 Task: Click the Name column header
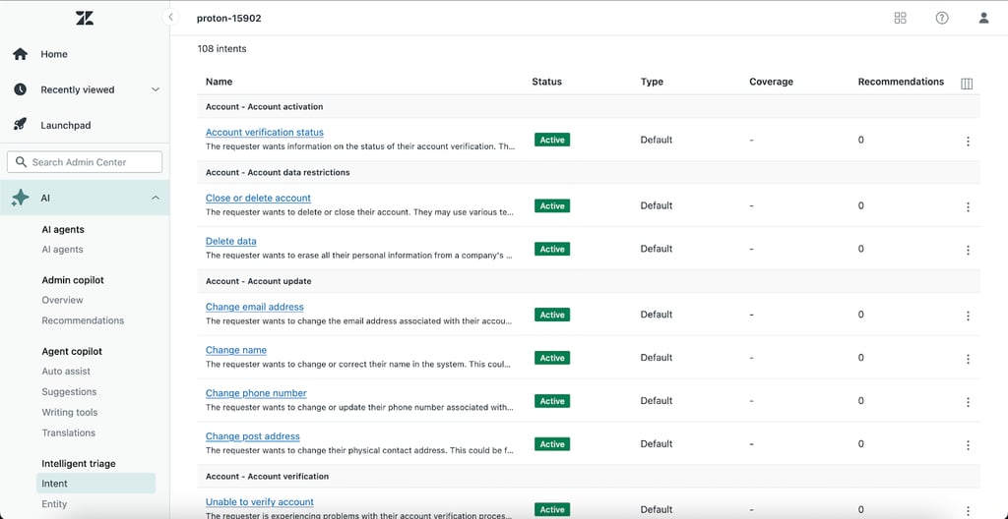[220, 82]
